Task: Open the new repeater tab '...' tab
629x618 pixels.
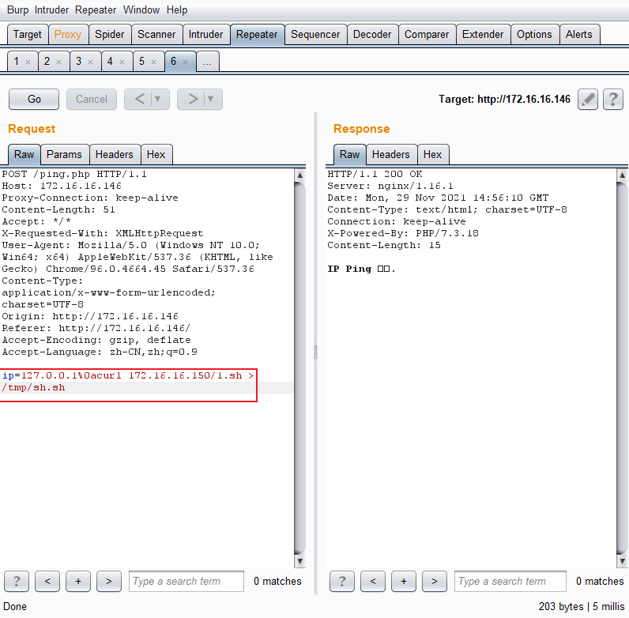Action: pyautogui.click(x=207, y=62)
